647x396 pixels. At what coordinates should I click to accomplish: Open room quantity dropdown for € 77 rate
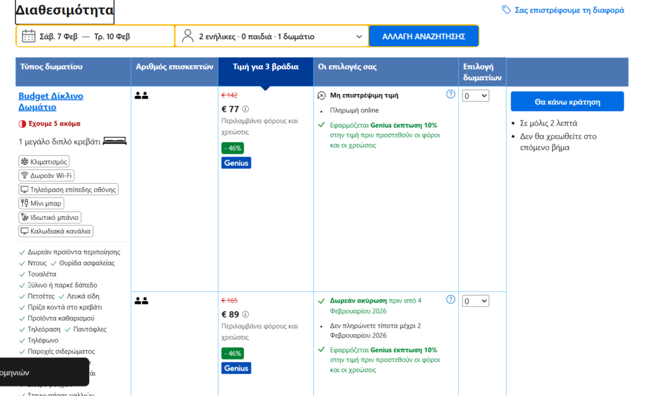tap(475, 95)
